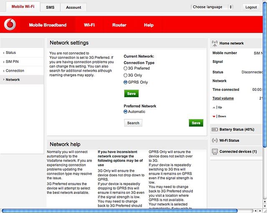Open the Account tab

(73, 8)
